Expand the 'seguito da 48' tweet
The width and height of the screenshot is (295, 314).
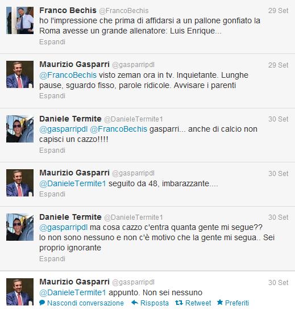click(52, 194)
